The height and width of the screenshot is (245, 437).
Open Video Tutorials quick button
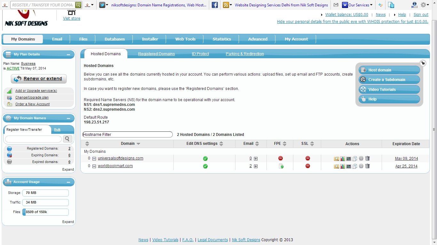(389, 90)
